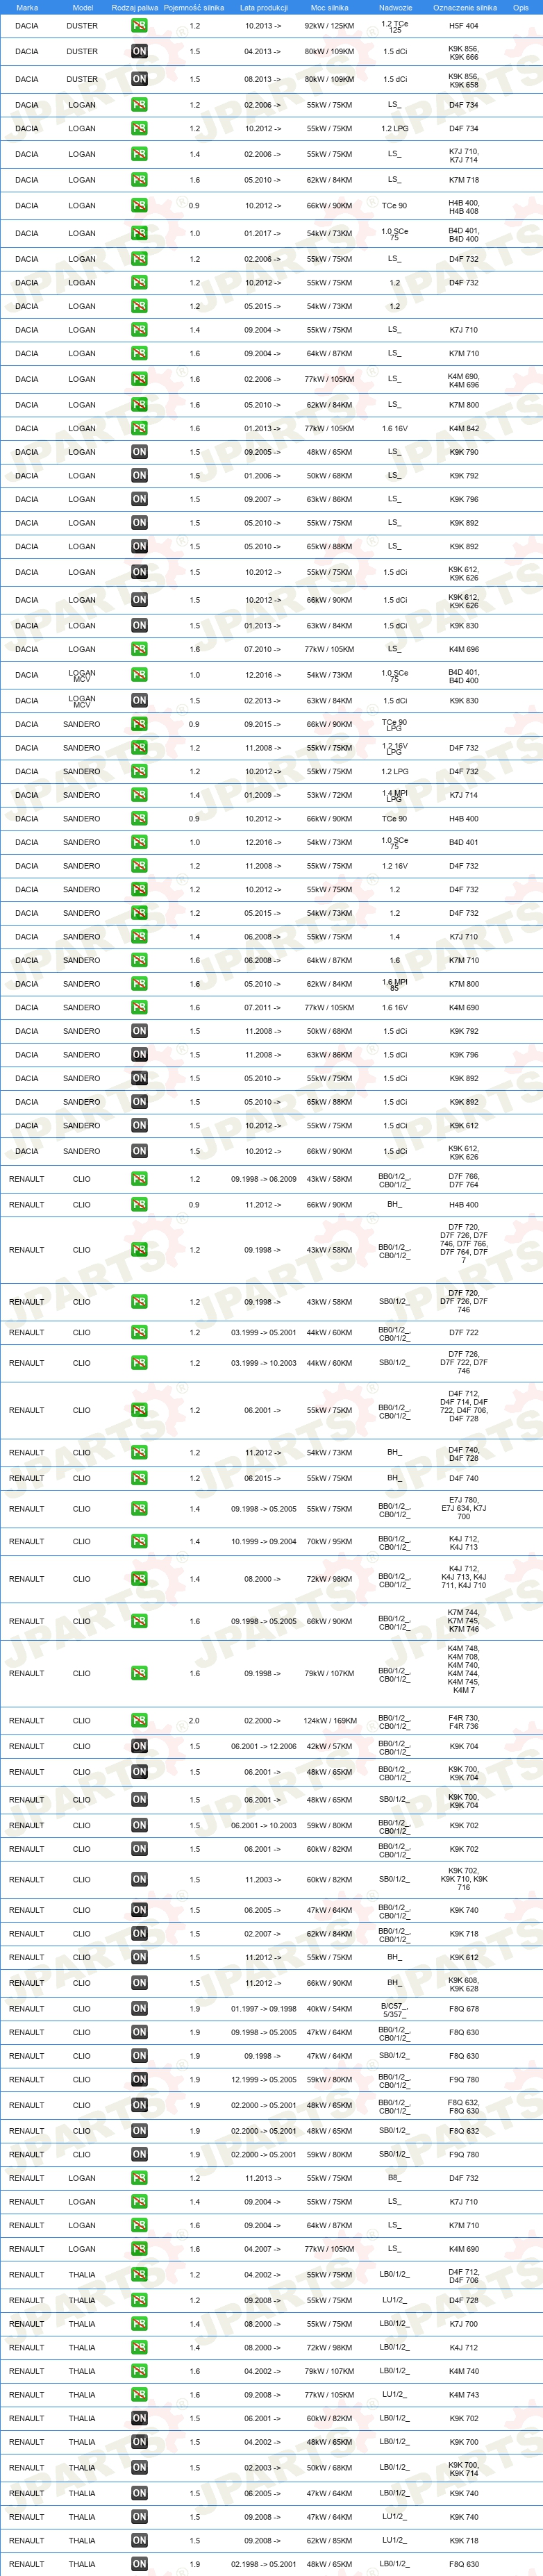Click petrol icon in Sandero B4D 401 row
543x2576 pixels.
point(139,842)
